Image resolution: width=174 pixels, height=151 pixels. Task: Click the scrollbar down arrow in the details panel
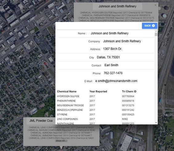click(156, 123)
